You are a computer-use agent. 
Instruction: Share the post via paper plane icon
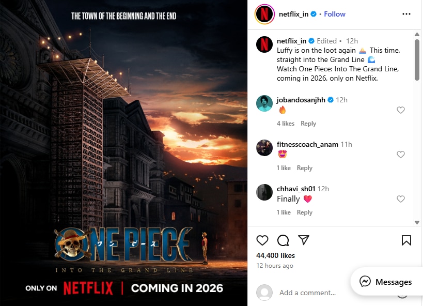[x=304, y=240]
